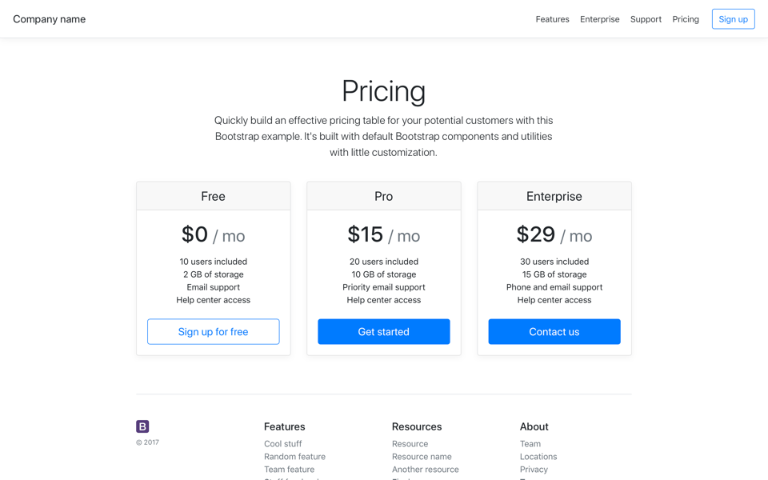Click the Bootstrap logo in the footer
Screen dimensions: 768x480
[142, 426]
